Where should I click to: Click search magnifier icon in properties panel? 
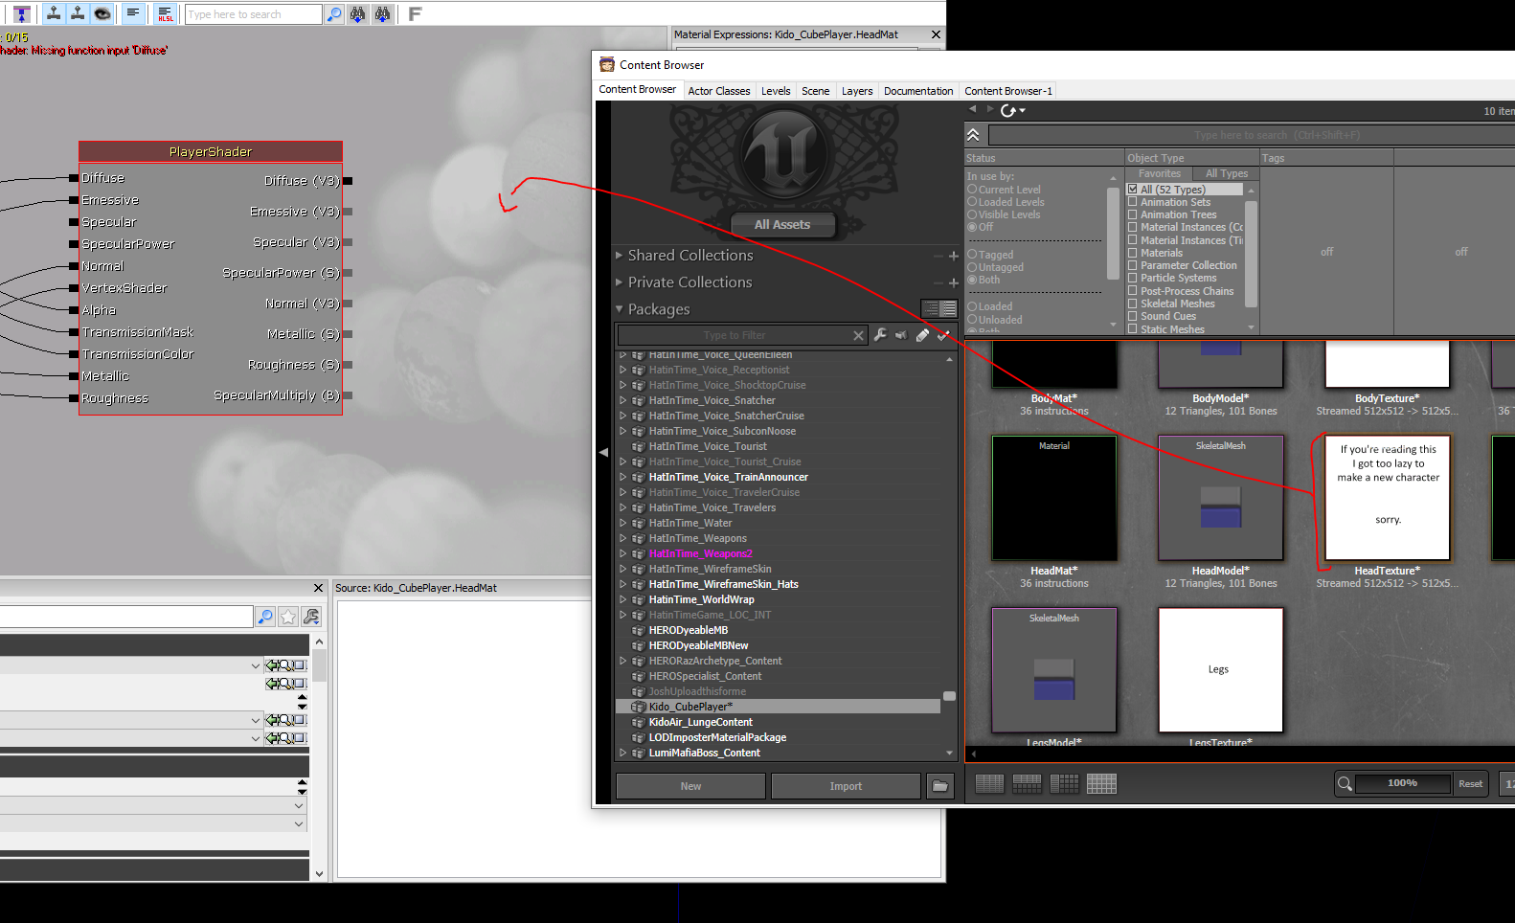pos(265,617)
